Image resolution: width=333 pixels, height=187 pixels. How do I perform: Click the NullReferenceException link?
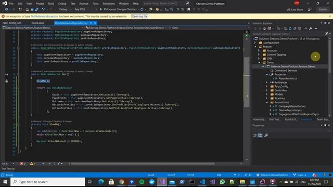click(44, 16)
